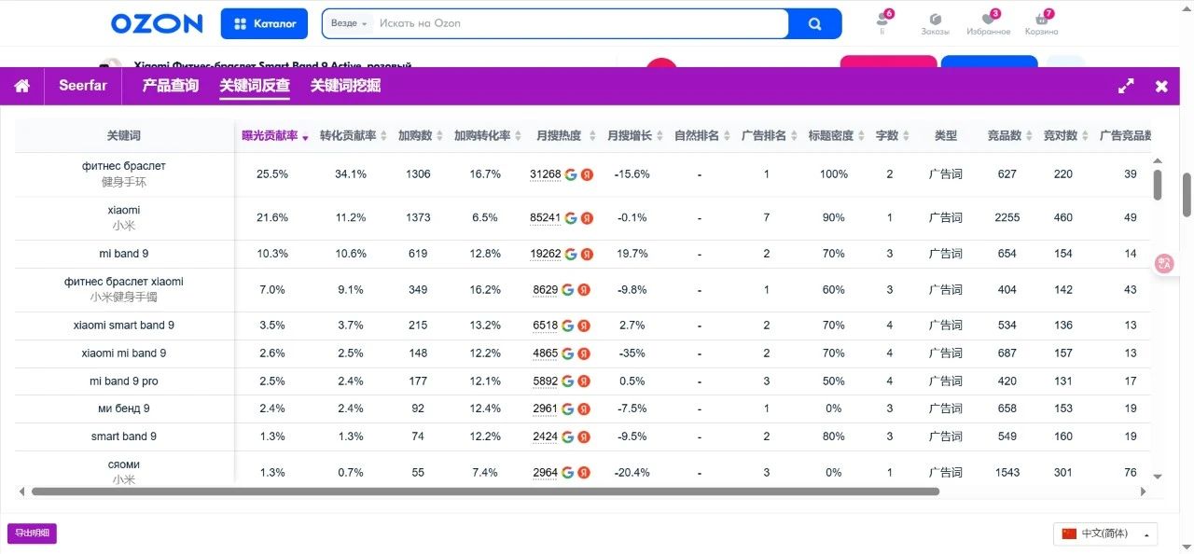Screen dimensions: 1194x554
Task: Open the Корзина cart icon
Action: point(1041,23)
